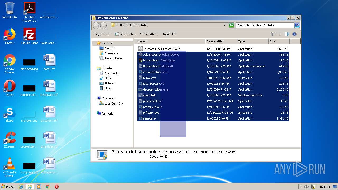This screenshot has width=338, height=190.
Task: Open Local Disk (C:) in navigation pane
Action: point(111,103)
